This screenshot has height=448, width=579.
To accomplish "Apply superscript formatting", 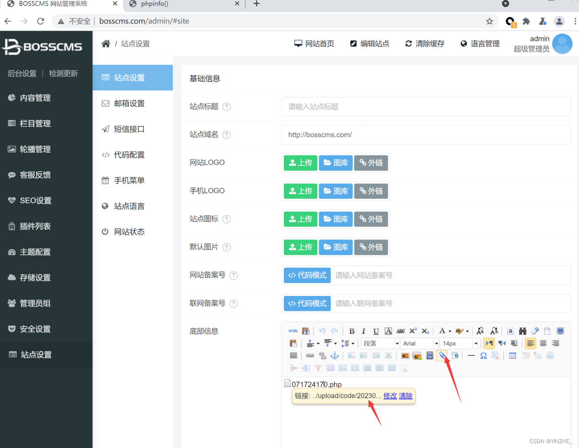I will (413, 331).
